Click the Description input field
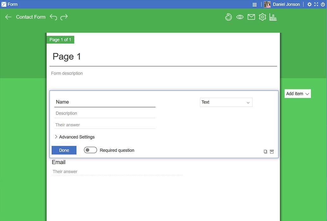This screenshot has height=221, width=327. [x=105, y=113]
